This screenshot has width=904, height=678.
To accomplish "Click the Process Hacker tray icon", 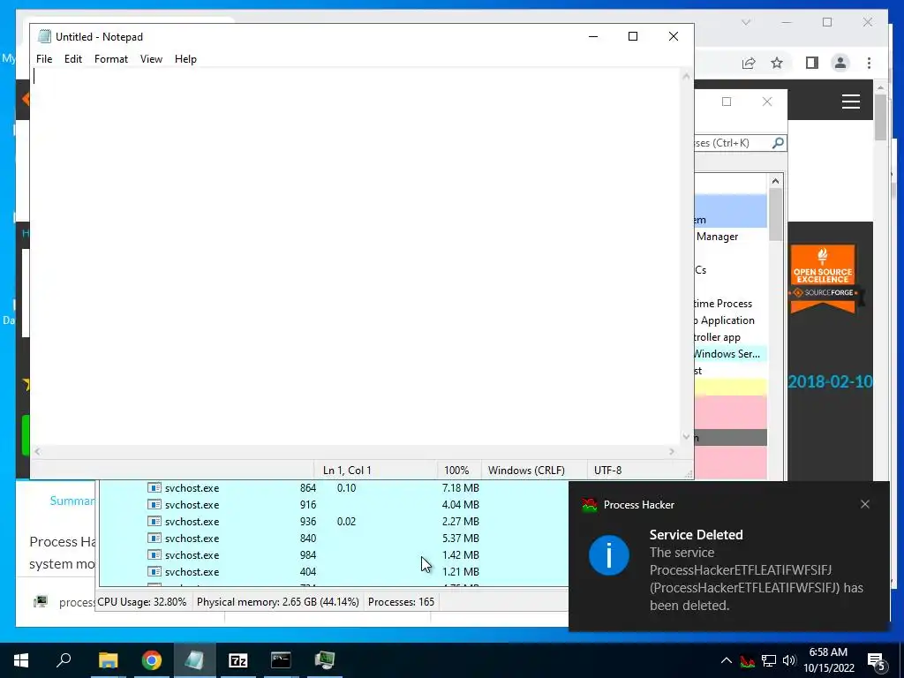I will tap(748, 660).
